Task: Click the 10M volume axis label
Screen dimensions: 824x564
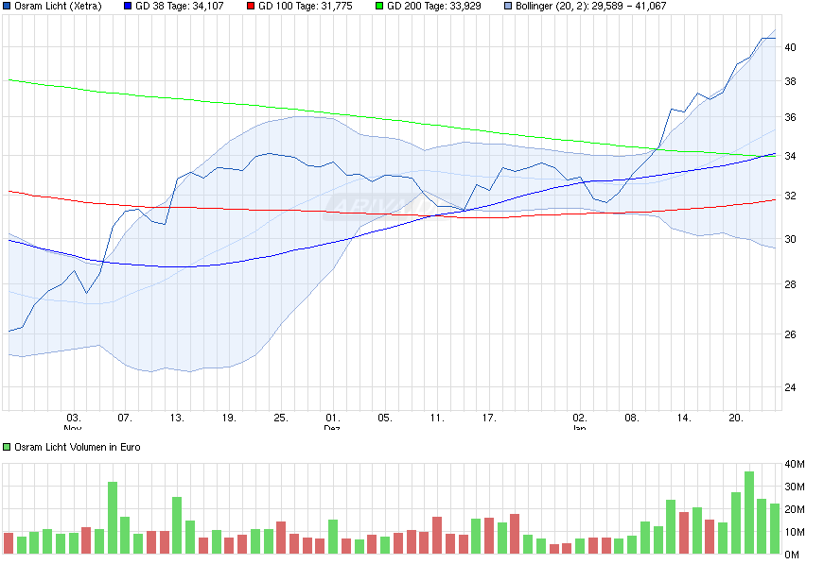Action: coord(795,532)
